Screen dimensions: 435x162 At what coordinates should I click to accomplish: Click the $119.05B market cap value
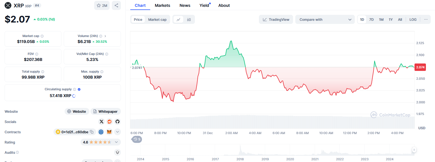pyautogui.click(x=26, y=42)
